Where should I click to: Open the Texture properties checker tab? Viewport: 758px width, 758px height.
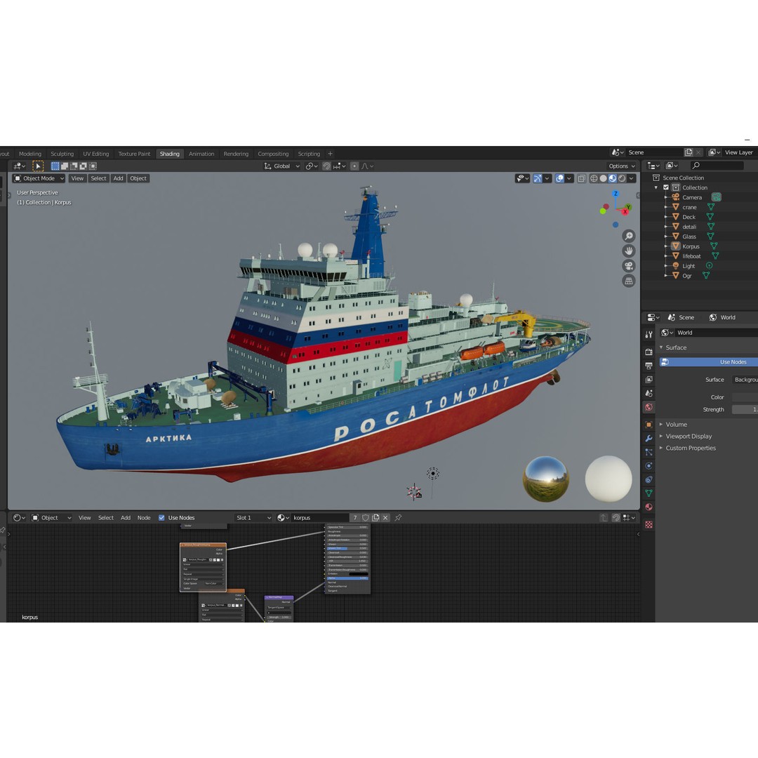[649, 524]
